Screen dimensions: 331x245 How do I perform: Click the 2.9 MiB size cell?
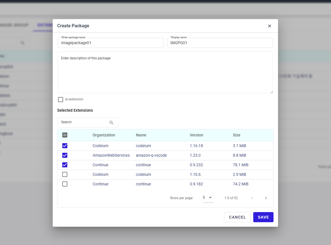pyautogui.click(x=239, y=174)
